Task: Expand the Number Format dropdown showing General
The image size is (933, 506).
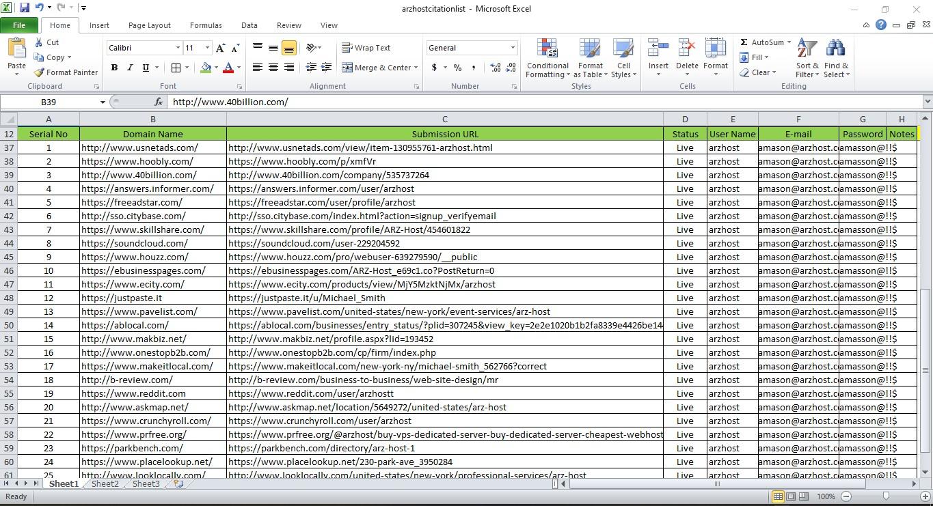Action: click(513, 47)
